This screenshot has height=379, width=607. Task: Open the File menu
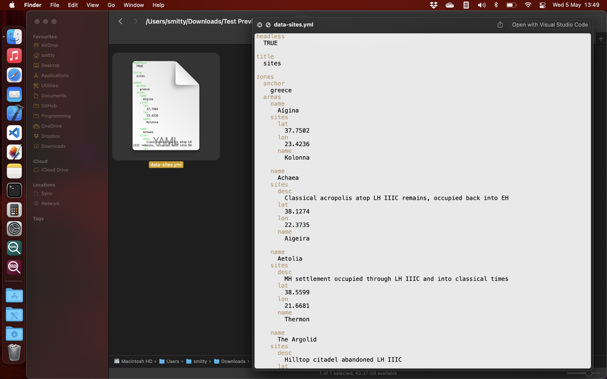tap(54, 5)
